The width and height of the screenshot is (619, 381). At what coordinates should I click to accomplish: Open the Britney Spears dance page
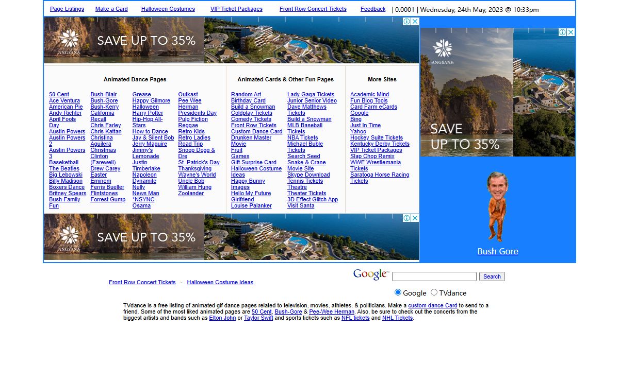pos(68,193)
